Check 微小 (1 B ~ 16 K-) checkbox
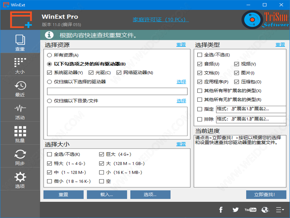Viewport: 290px width, 218px height. pos(50,181)
